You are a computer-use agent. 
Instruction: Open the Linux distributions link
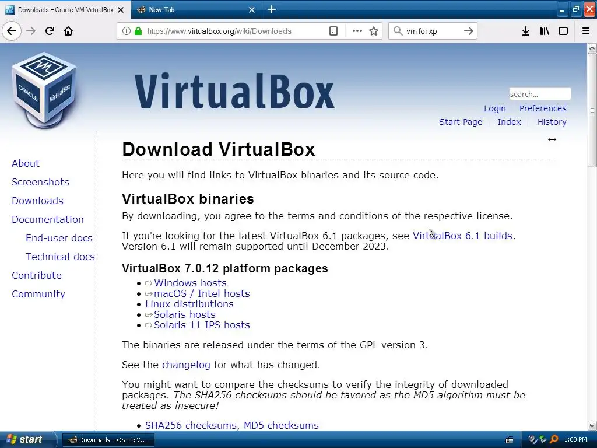189,304
